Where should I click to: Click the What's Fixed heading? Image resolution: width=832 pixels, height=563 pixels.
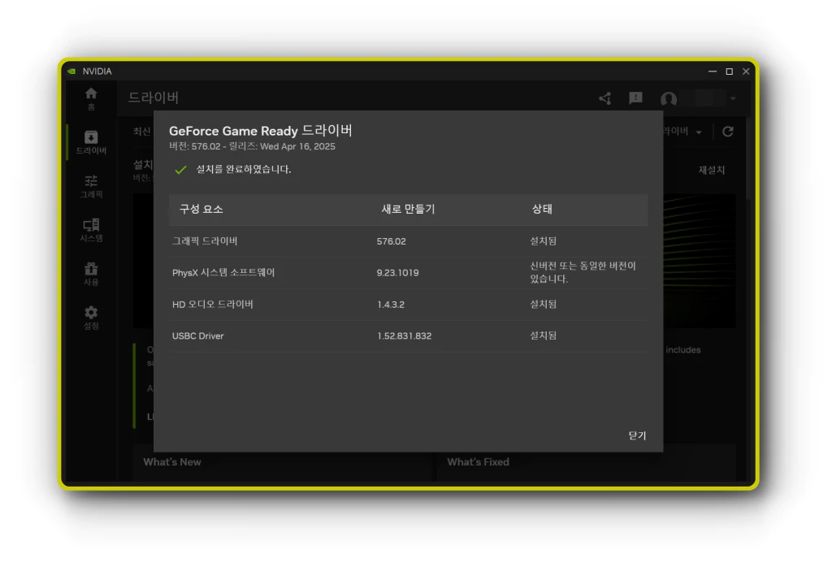(478, 462)
